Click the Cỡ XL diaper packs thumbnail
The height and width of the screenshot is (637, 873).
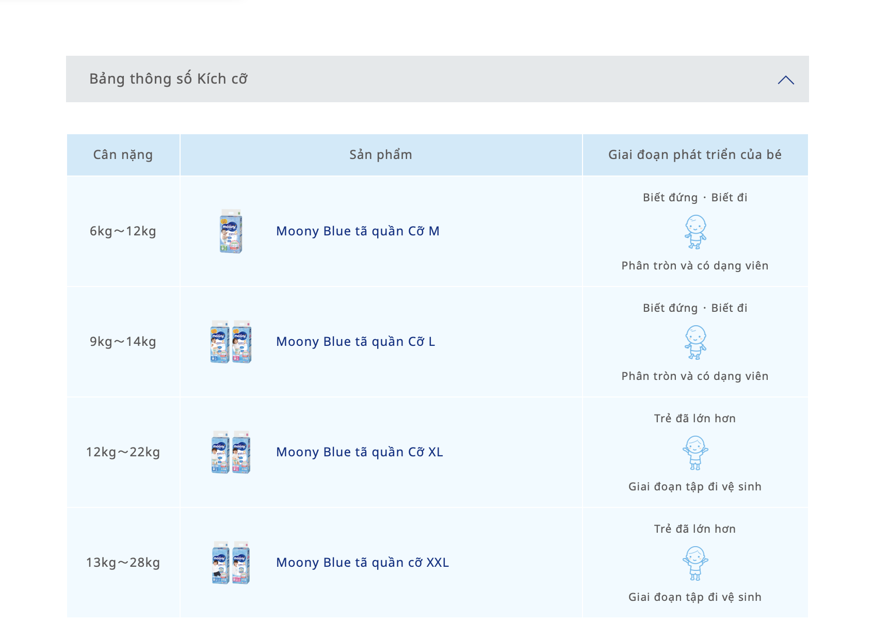(x=231, y=452)
